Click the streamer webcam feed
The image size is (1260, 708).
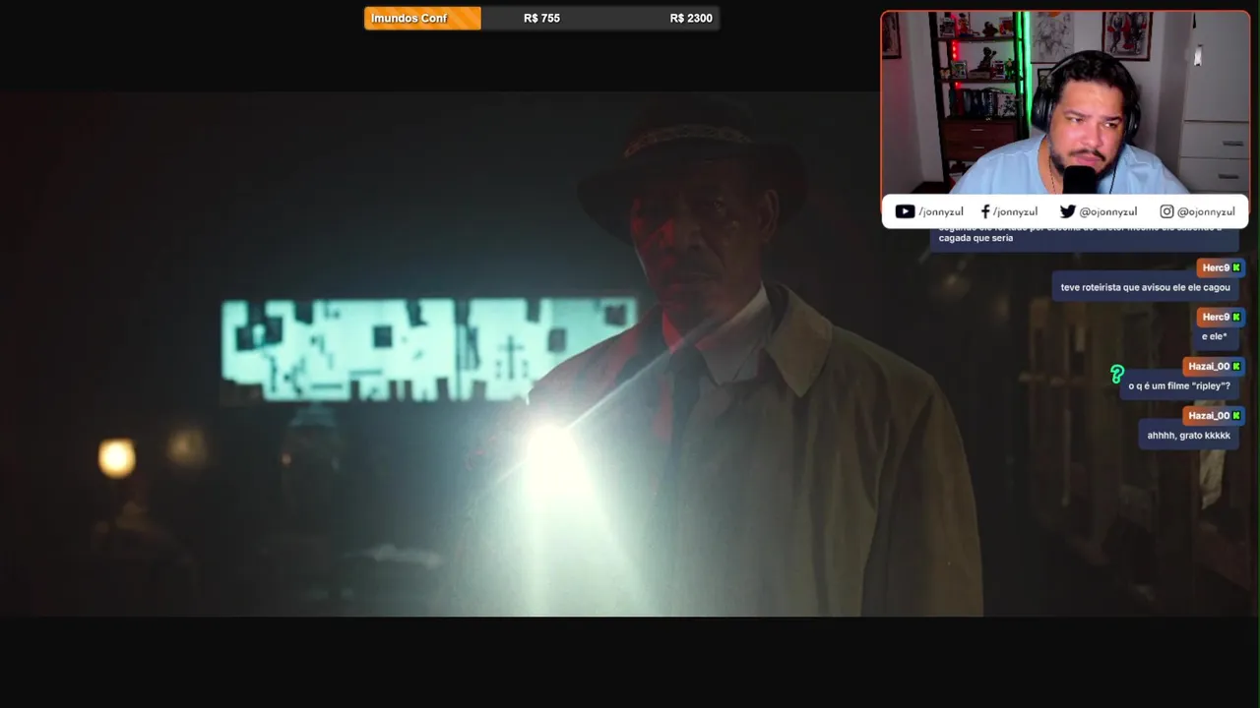[1065, 103]
